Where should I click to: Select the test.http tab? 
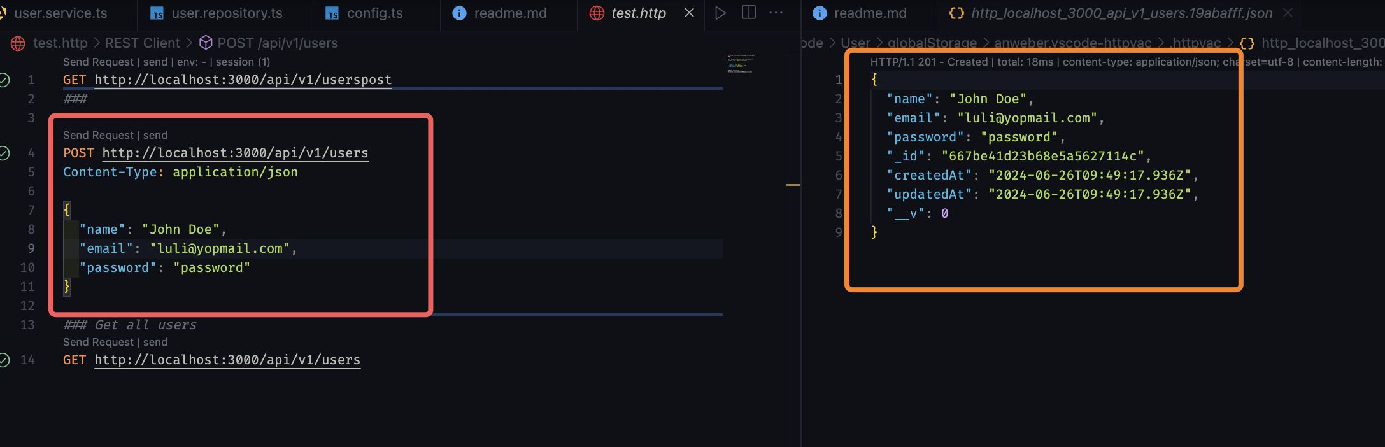(x=638, y=13)
